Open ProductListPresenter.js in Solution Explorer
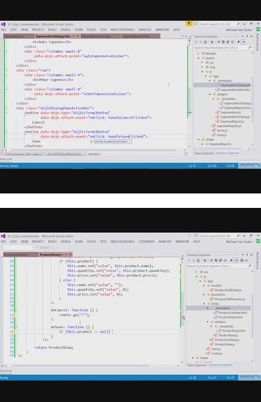The width and height of the screenshot is (261, 402). [x=229, y=299]
